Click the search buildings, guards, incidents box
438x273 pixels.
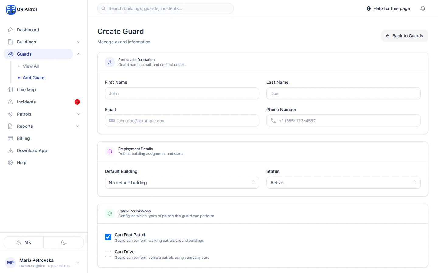click(165, 8)
